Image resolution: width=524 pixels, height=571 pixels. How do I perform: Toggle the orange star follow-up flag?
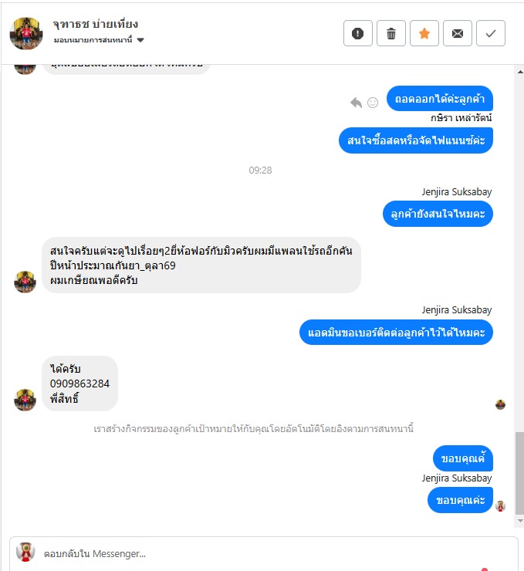[424, 33]
